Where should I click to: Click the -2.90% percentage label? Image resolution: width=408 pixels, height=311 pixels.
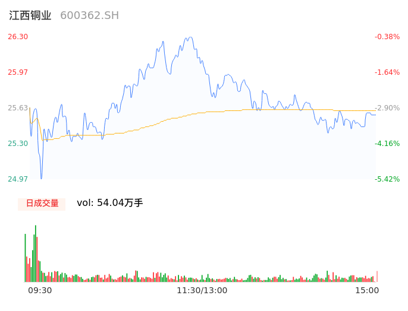(x=387, y=108)
